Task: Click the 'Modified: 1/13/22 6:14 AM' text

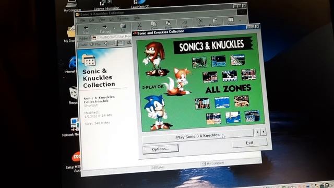Action: pos(98,114)
